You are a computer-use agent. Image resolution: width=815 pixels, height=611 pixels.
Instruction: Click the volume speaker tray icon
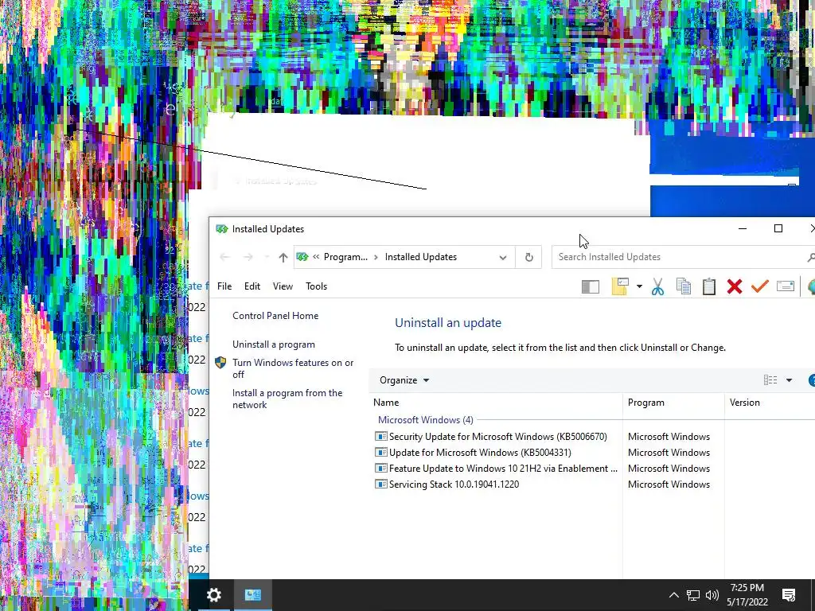712,595
